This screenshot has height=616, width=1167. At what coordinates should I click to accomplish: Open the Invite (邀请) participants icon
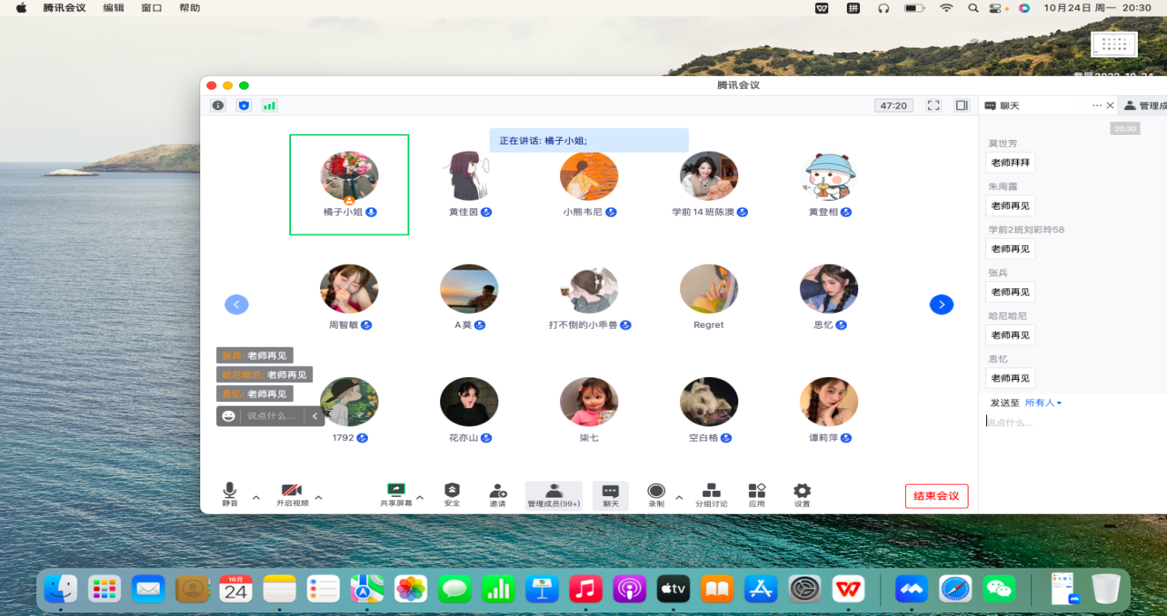(497, 492)
